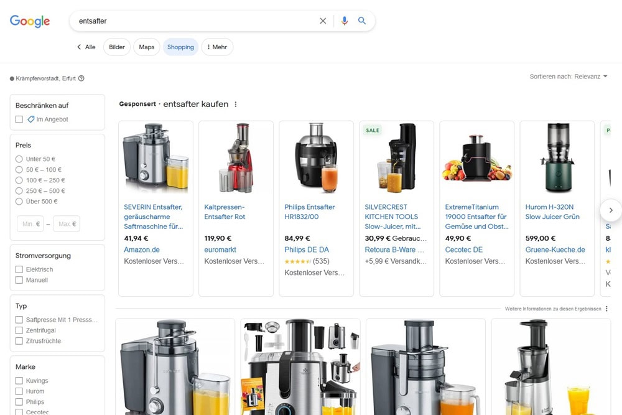Open the green Hurom slow juicer image
The width and height of the screenshot is (622, 415).
(x=557, y=158)
